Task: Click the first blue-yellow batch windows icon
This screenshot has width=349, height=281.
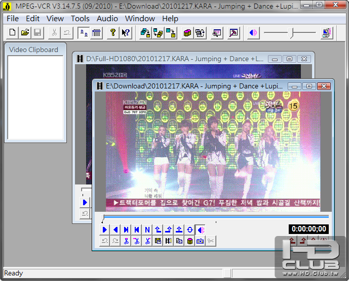Action: [145, 33]
